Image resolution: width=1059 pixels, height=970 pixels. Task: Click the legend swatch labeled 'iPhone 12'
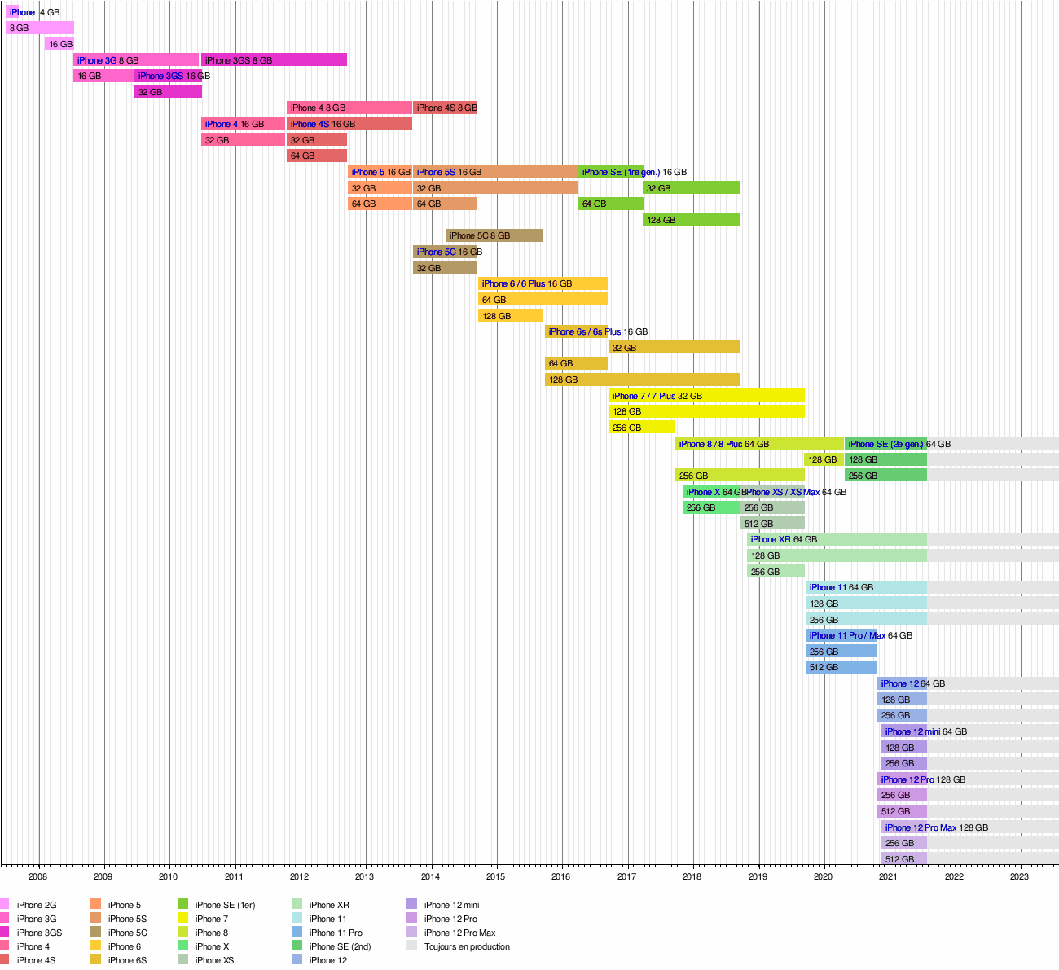297,960
